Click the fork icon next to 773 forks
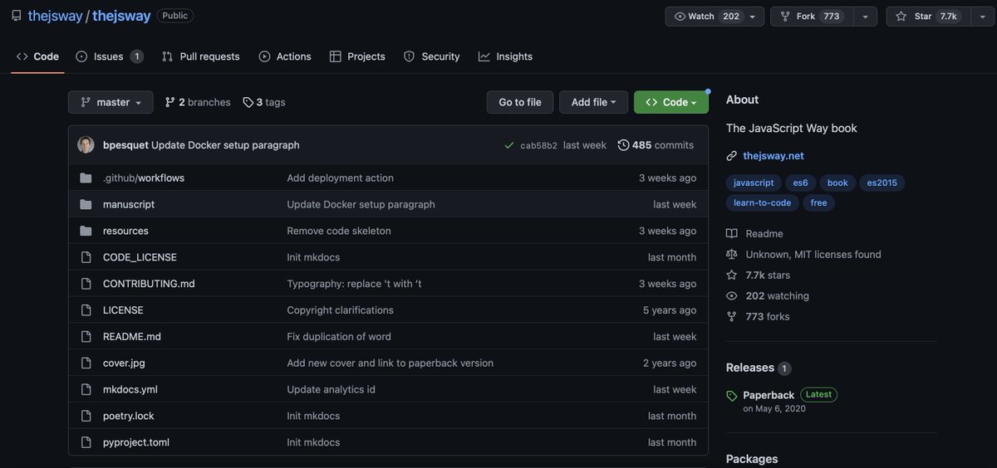The width and height of the screenshot is (997, 468). pos(732,317)
